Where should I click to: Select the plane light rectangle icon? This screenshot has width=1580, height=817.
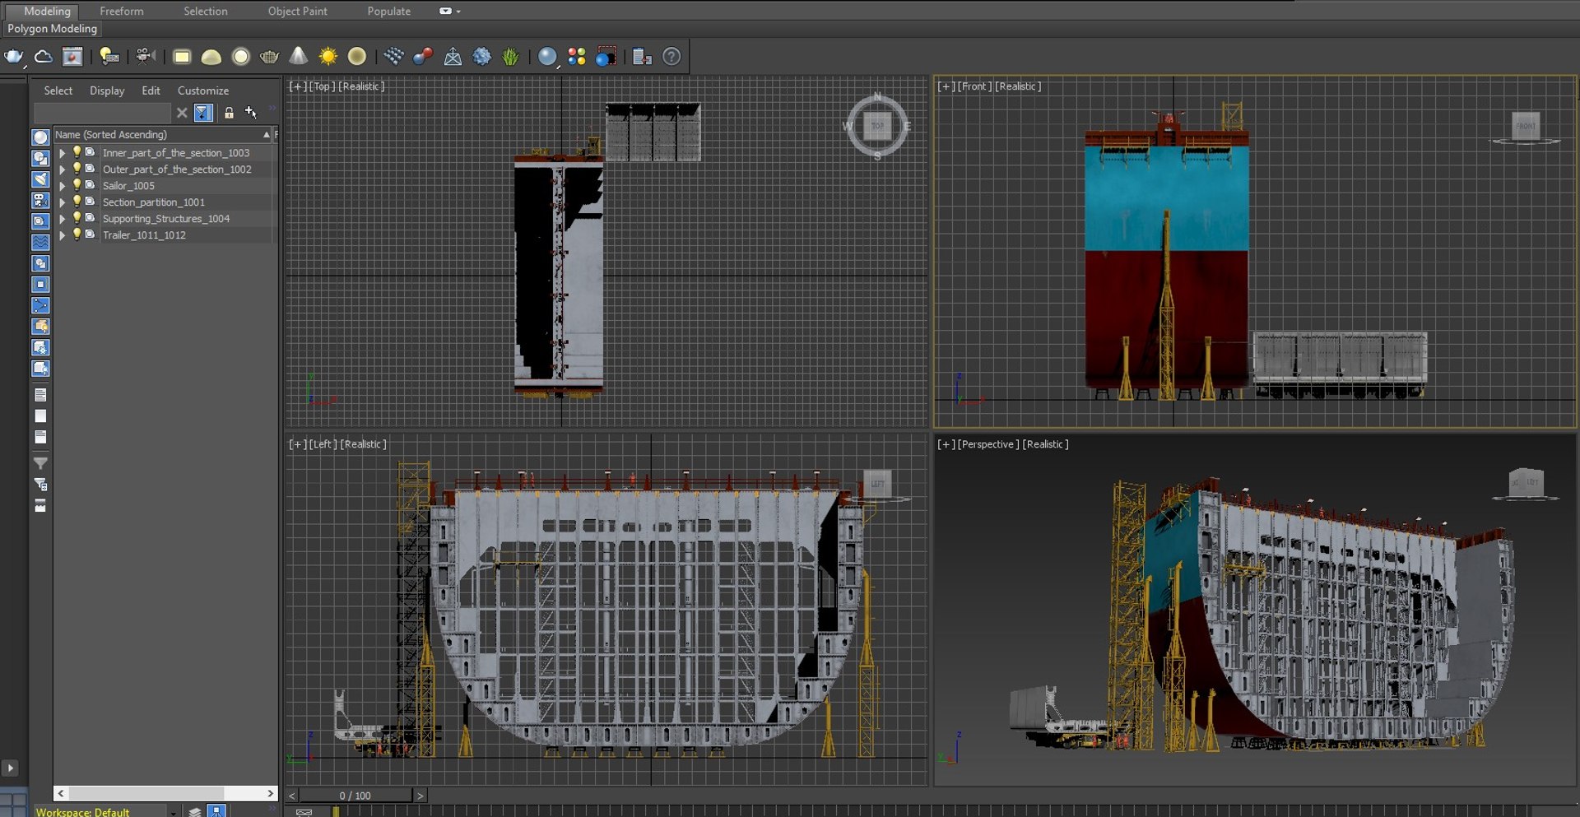182,57
